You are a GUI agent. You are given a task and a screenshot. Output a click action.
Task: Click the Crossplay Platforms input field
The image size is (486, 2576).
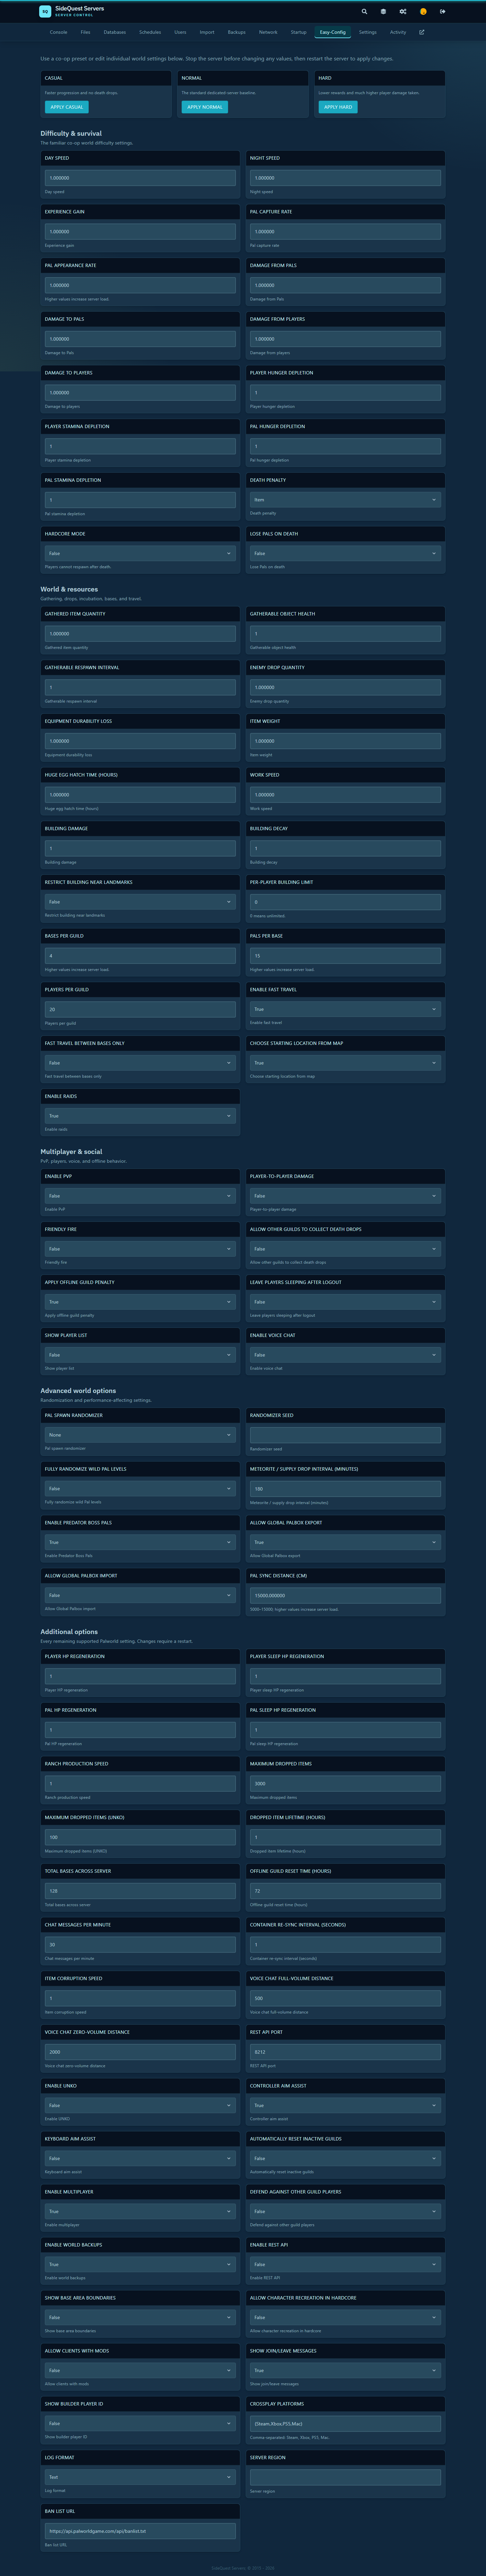(345, 2424)
